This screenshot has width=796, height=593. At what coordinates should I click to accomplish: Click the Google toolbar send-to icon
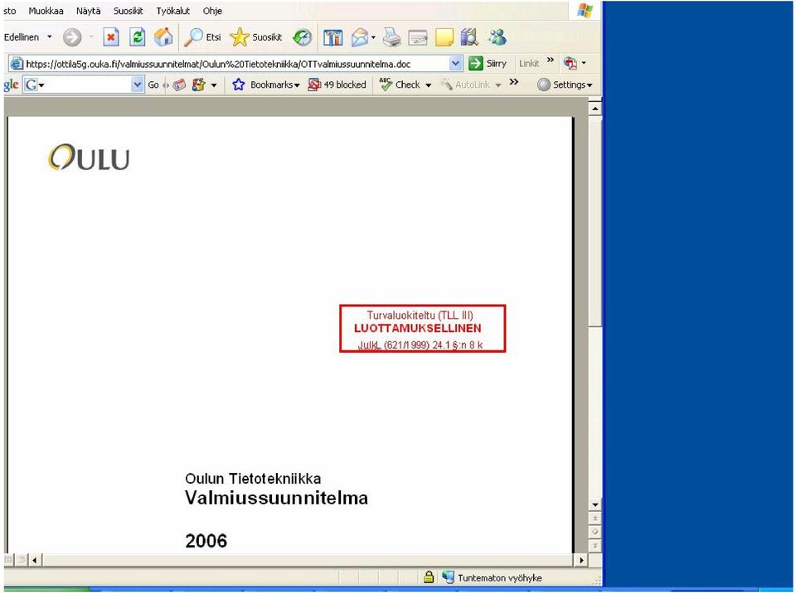pos(198,84)
